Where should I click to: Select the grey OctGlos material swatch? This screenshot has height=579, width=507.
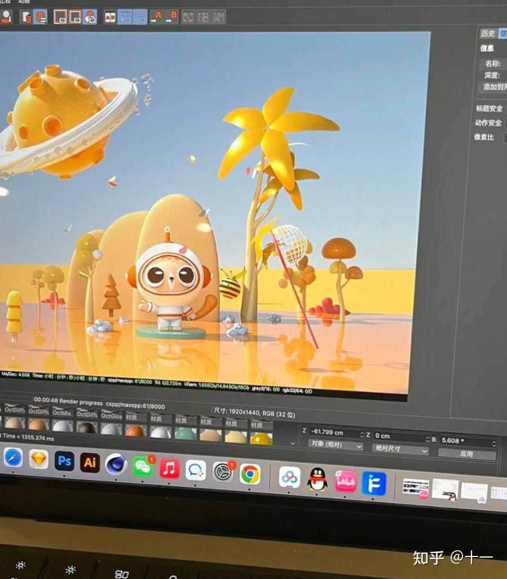111,429
